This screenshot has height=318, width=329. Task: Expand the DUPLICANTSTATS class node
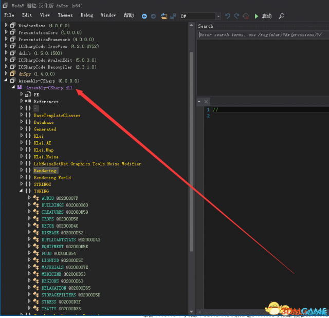pos(29,239)
